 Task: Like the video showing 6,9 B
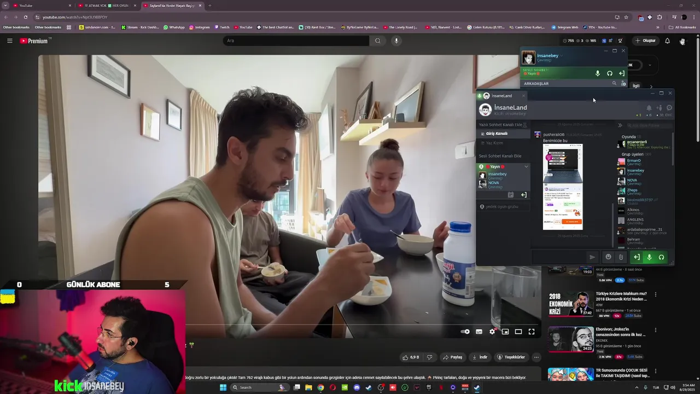point(410,357)
